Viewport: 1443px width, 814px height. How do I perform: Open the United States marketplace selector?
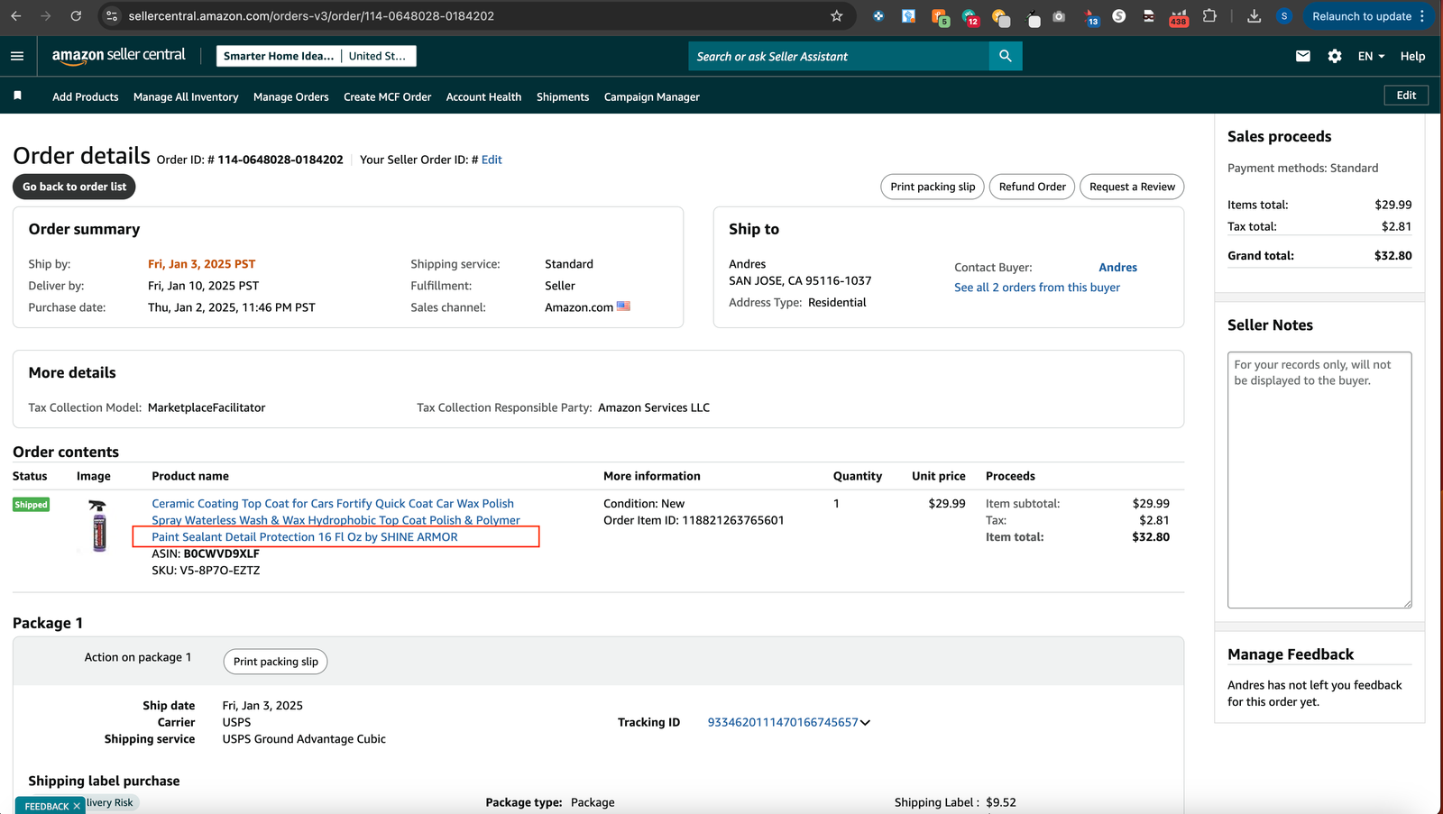coord(378,56)
